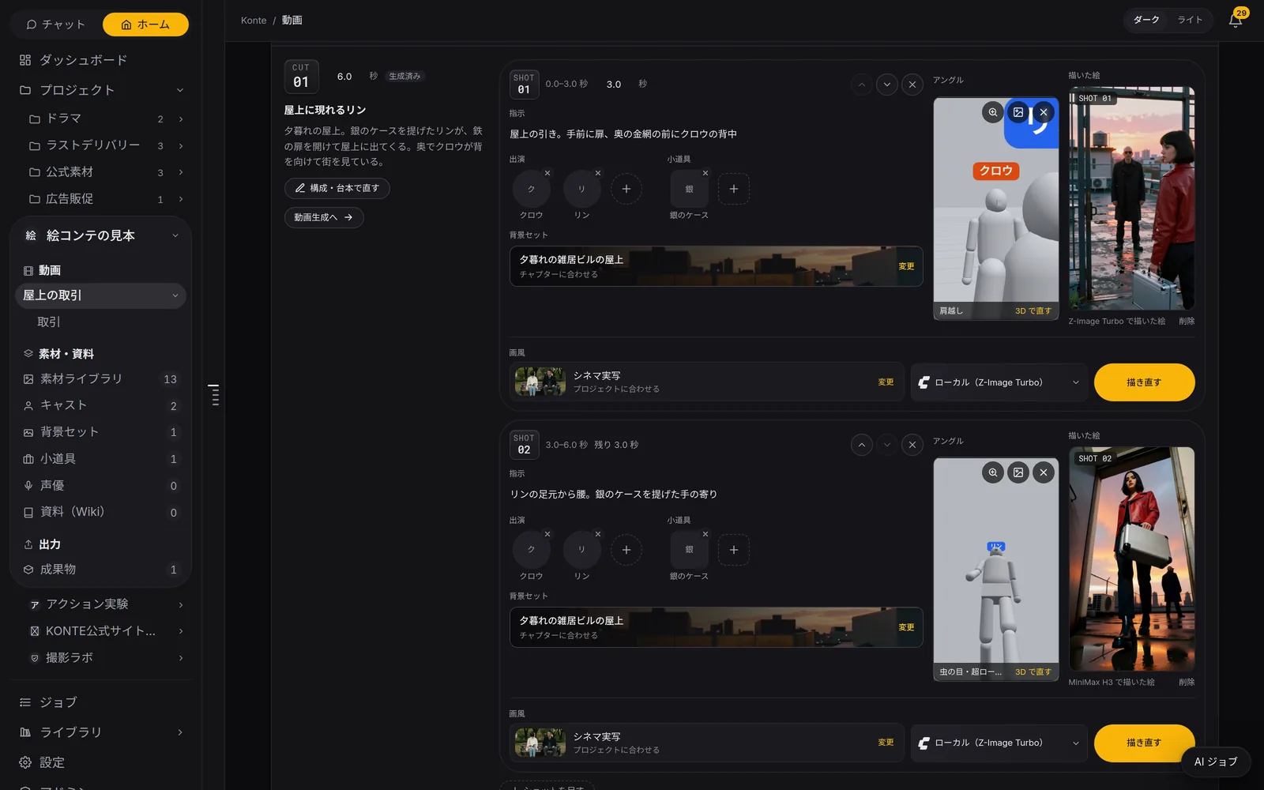Open the notifications bell with badge 29
The width and height of the screenshot is (1264, 790).
[1236, 20]
